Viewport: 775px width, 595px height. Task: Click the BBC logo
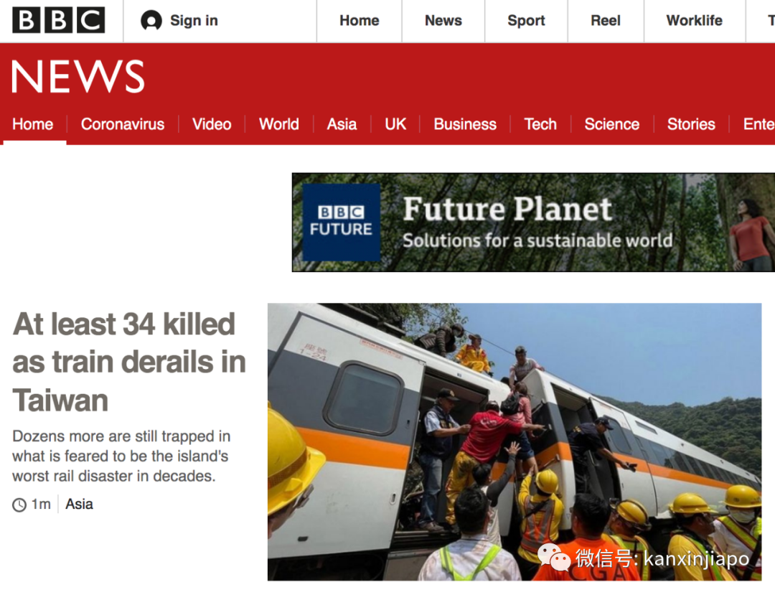coord(58,20)
